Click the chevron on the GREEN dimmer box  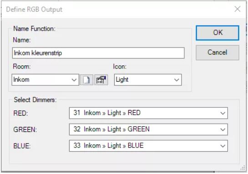coord(223,130)
